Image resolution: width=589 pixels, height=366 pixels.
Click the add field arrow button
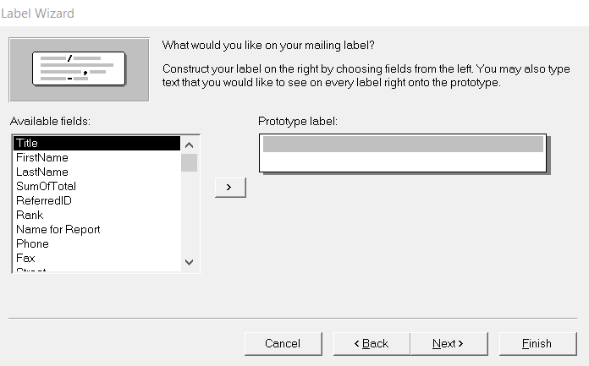coord(230,187)
